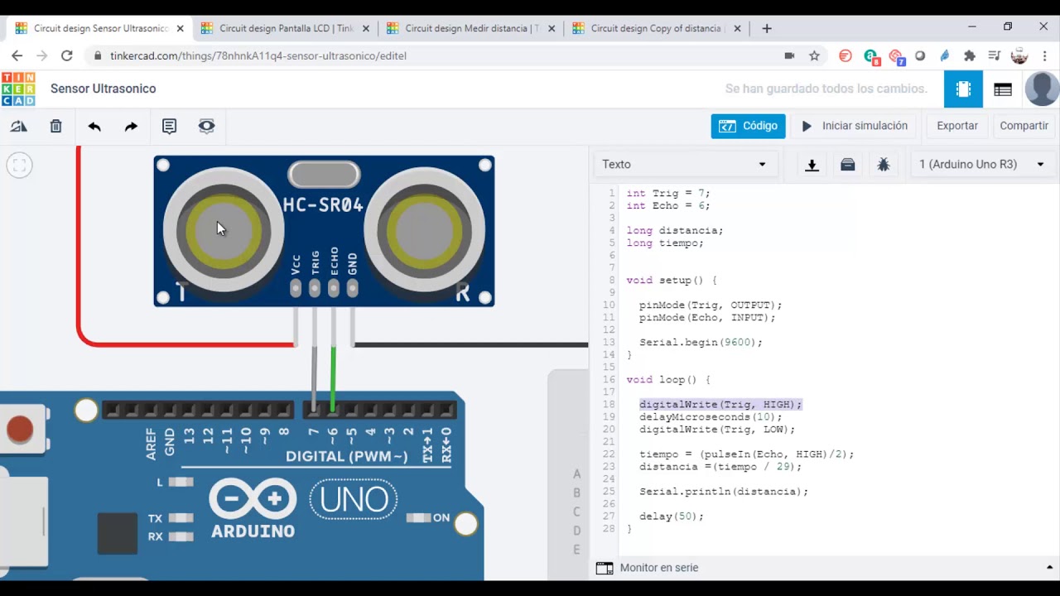Open the Texto edit mode dropdown

pyautogui.click(x=684, y=165)
